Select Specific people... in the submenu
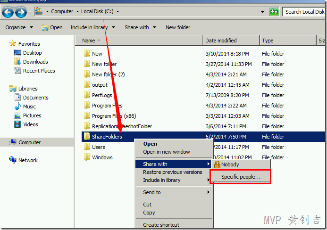 241,177
